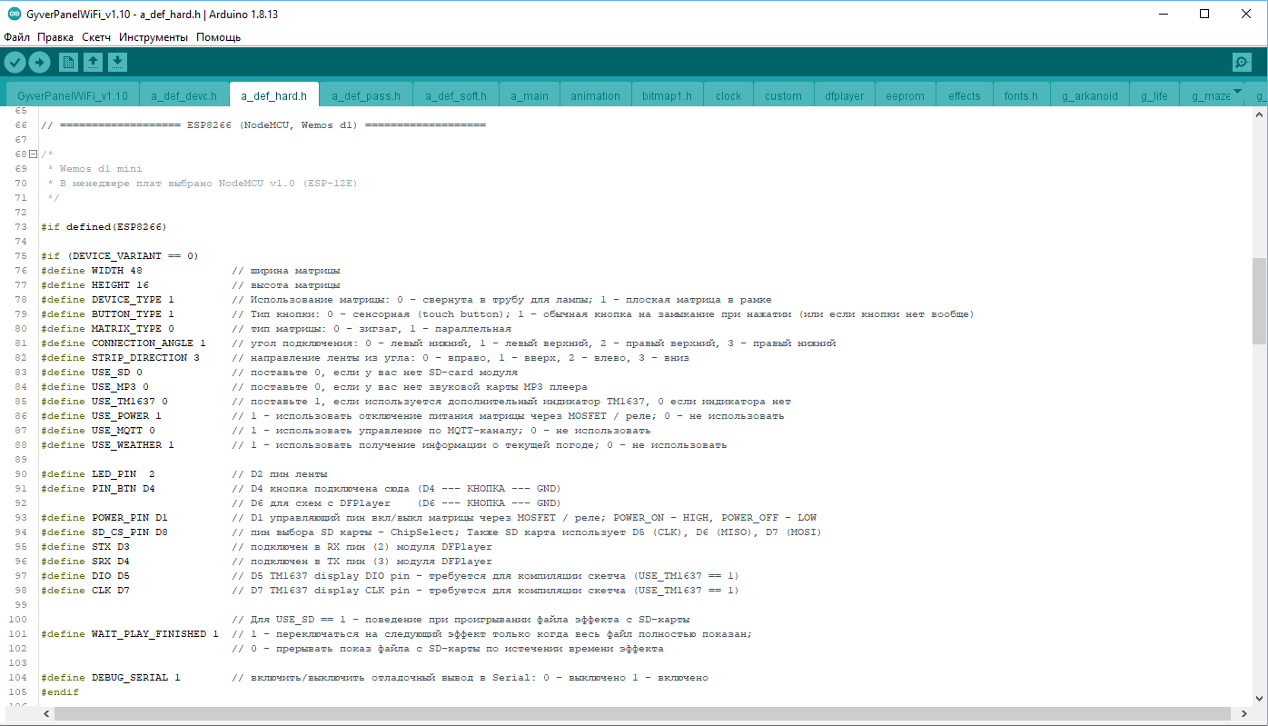Click '#define BUTTON_TYPE 1' text

point(108,314)
